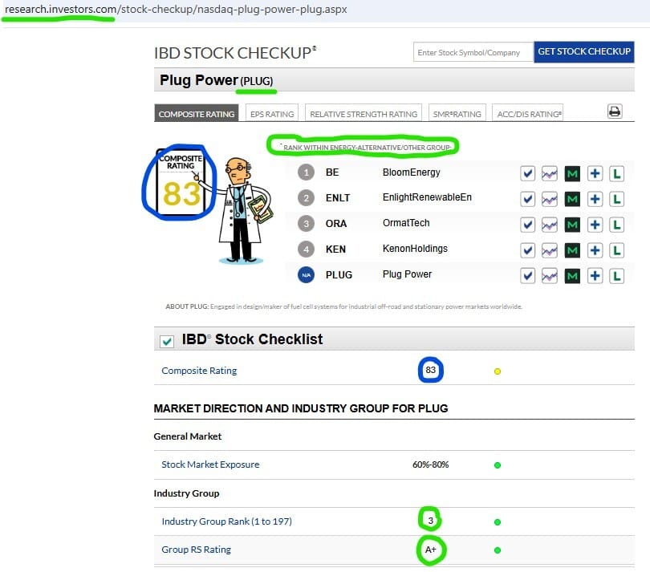Click the checkmark icon in the ORA row
The width and height of the screenshot is (650, 572).
[527, 225]
